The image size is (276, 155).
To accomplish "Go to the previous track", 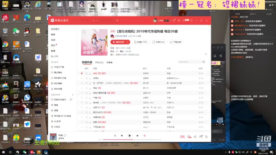I will tap(122, 136).
